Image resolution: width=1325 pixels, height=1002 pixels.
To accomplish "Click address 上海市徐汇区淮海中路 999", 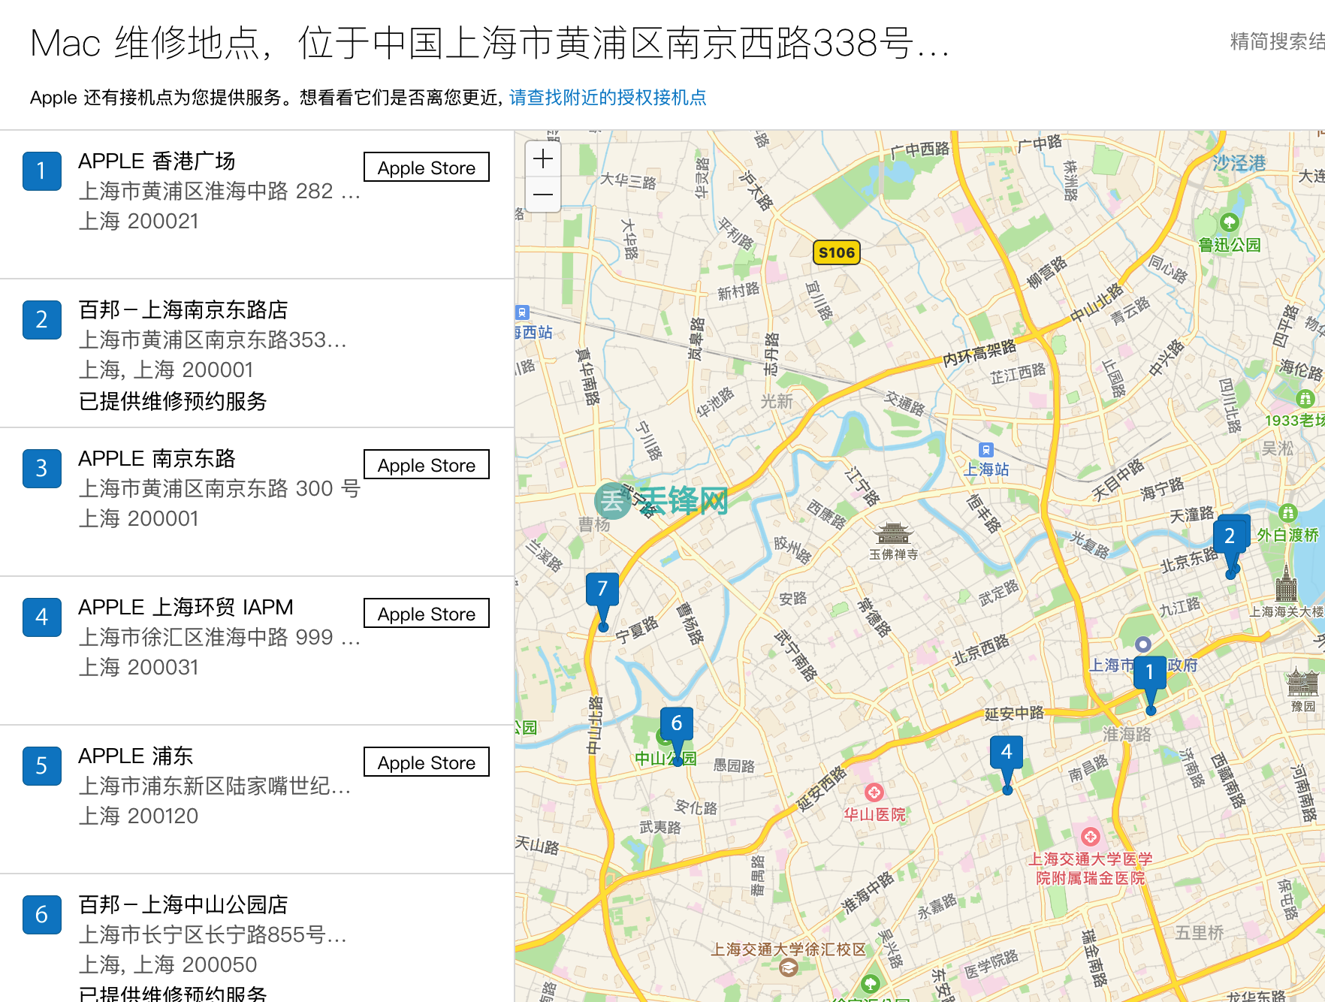I will click(219, 637).
